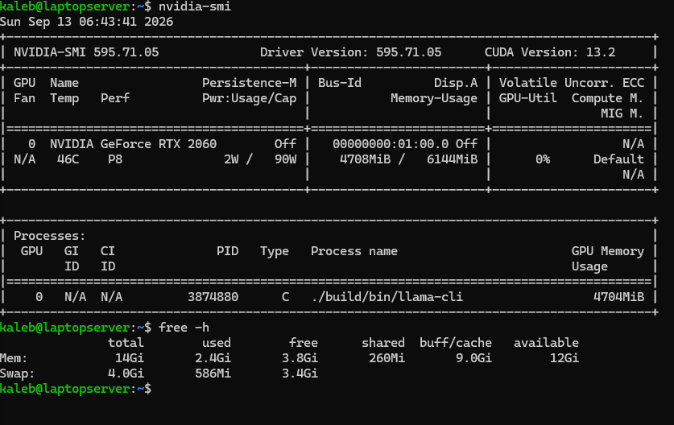Click the Mem: row label
The width and height of the screenshot is (674, 425).
click(14, 358)
